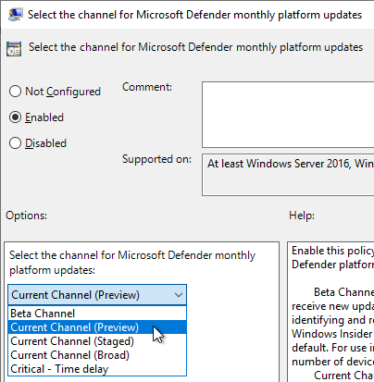Choose Current Channel (Staged) option
The image size is (374, 382).
pos(97,341)
